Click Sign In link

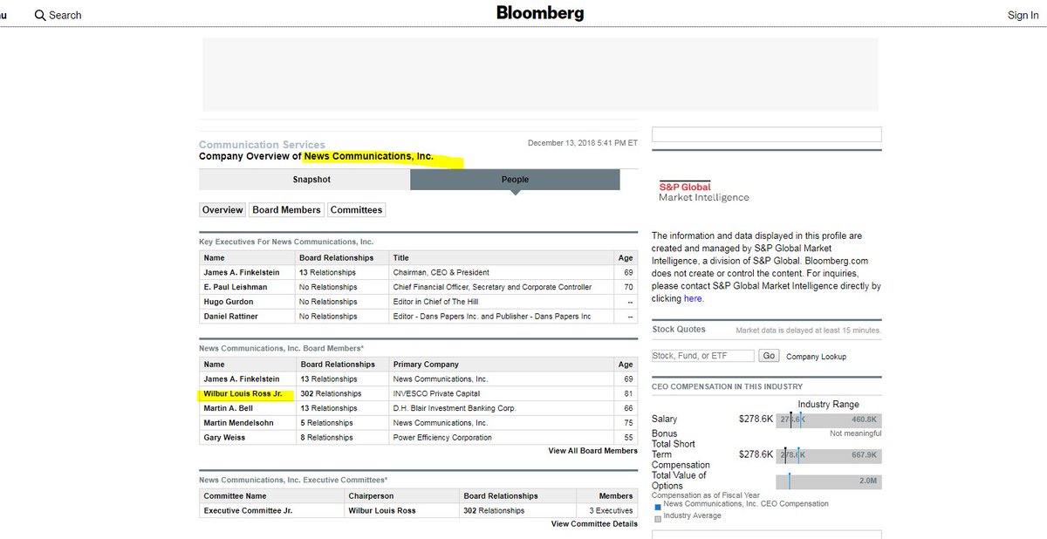coord(1023,15)
